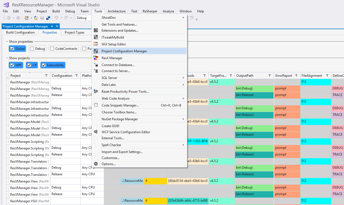Click the Analyze menu
The height and width of the screenshot is (205, 344).
168,11
